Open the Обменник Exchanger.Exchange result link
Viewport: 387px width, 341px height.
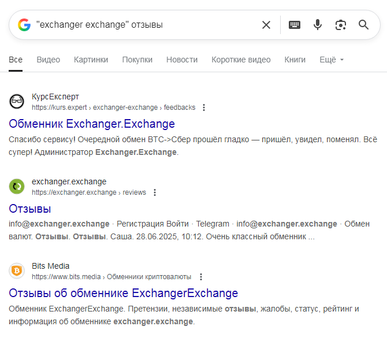click(x=92, y=124)
